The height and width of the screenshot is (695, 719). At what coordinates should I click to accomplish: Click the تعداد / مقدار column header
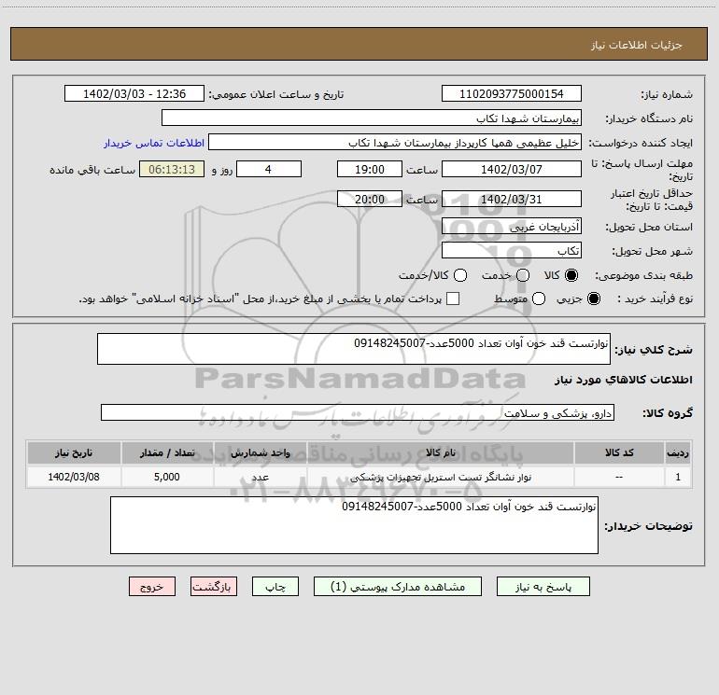click(x=167, y=452)
